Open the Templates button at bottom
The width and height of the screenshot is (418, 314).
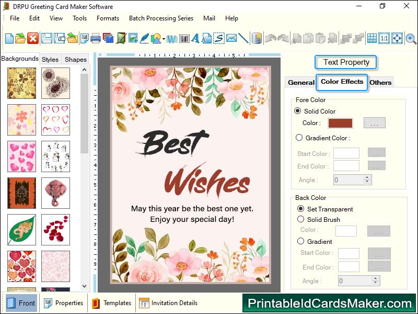coord(112,303)
